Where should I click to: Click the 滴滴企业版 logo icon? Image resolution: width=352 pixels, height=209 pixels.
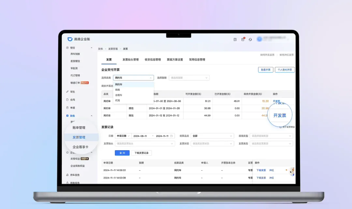pos(70,39)
